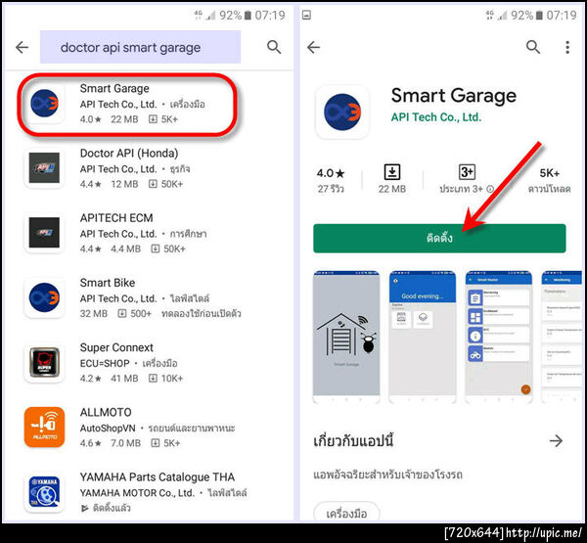Open three-dot overflow menu on detail page

tap(567, 47)
